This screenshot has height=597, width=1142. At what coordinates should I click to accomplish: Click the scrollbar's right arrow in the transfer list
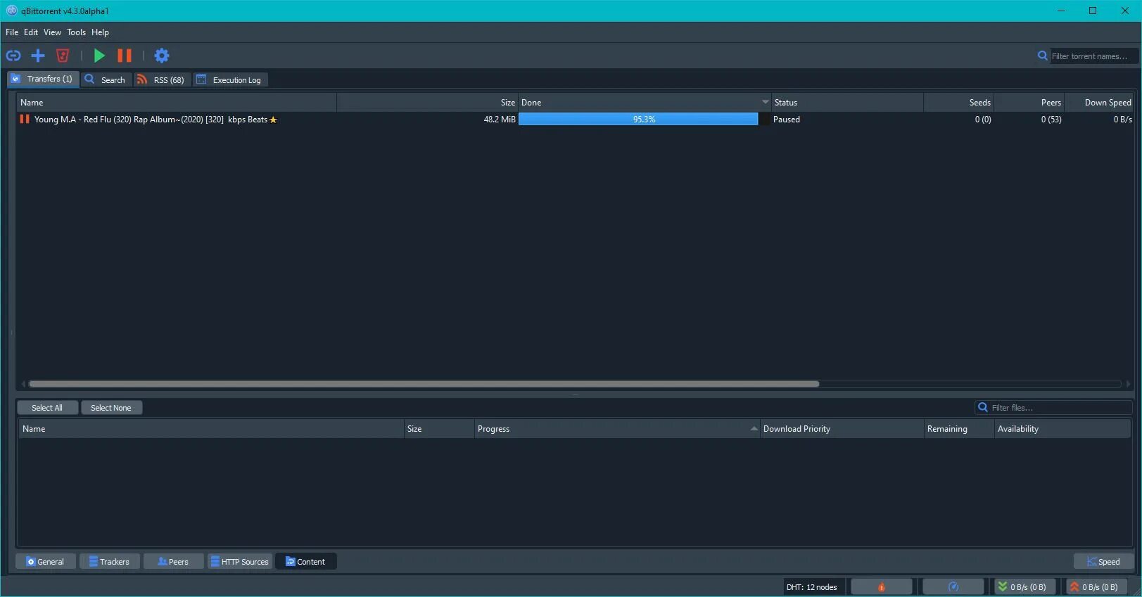pyautogui.click(x=1128, y=384)
